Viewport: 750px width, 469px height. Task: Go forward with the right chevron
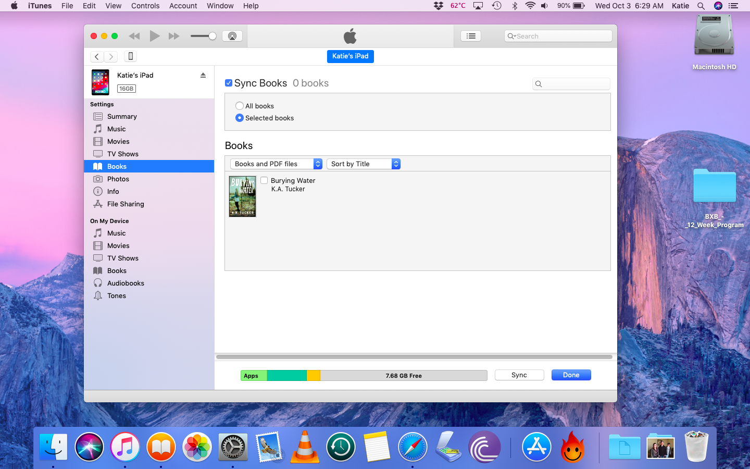[111, 56]
